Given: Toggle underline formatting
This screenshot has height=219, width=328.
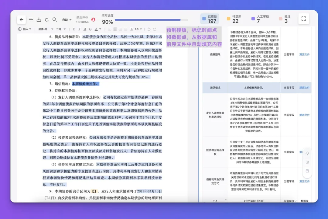Looking at the screenshot, I should [x=85, y=29].
